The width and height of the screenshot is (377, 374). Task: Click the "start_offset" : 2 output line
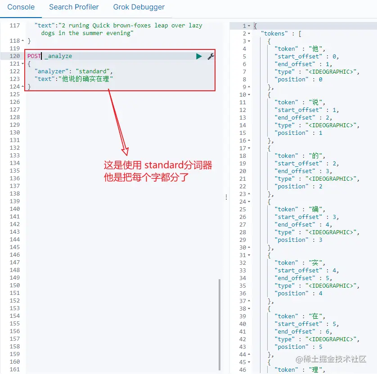(307, 164)
